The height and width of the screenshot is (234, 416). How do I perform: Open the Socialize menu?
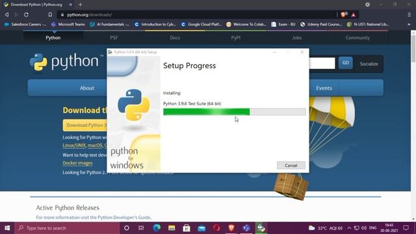coord(369,64)
